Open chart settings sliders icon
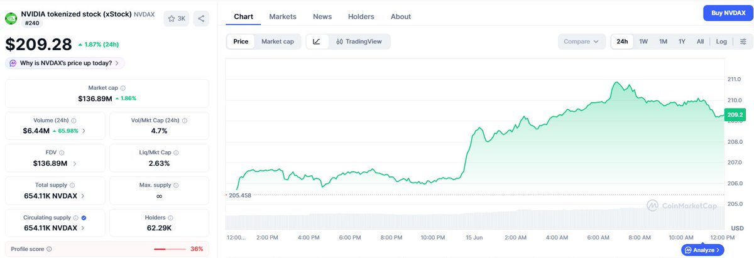This screenshot has width=754, height=258. [743, 41]
